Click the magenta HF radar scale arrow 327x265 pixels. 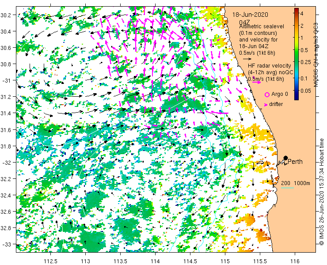[257, 82]
